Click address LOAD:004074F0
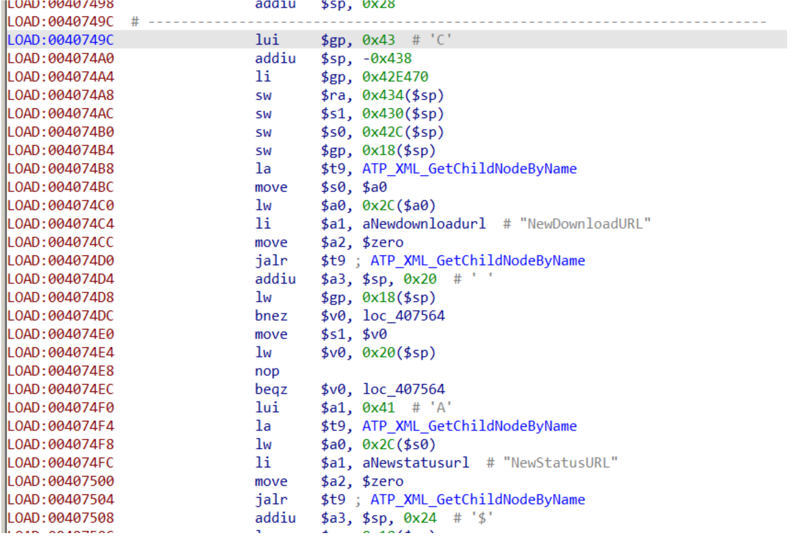The image size is (795, 538). point(61,407)
